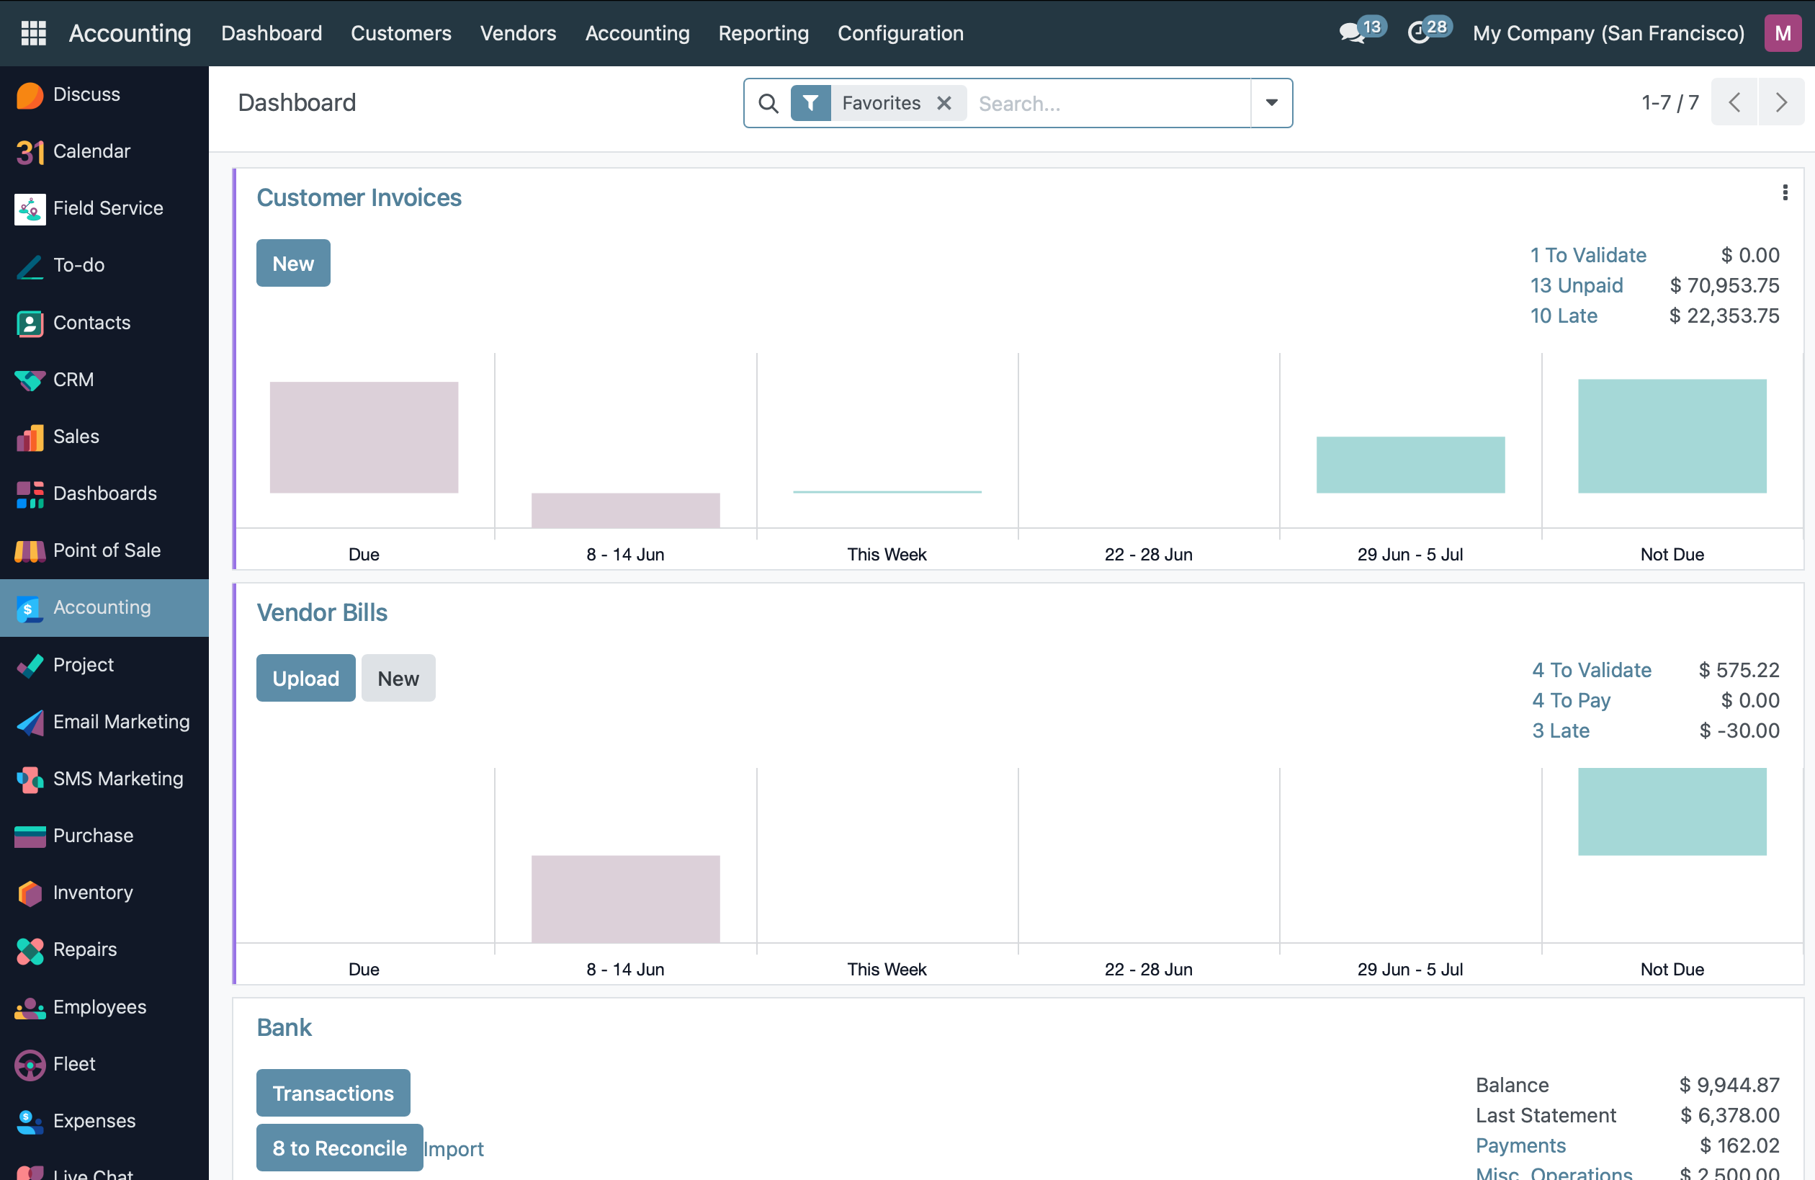The width and height of the screenshot is (1815, 1180).
Task: Click the Due bar in Customer Invoices chart
Action: tap(364, 437)
